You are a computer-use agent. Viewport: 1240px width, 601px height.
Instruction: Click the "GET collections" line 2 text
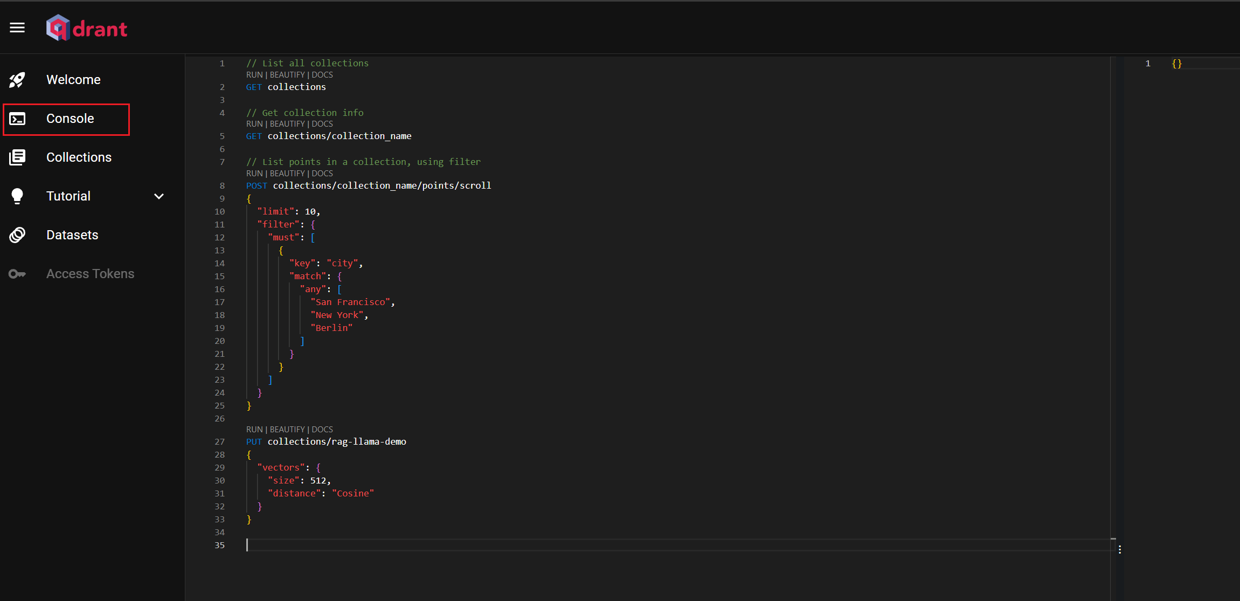coord(286,87)
